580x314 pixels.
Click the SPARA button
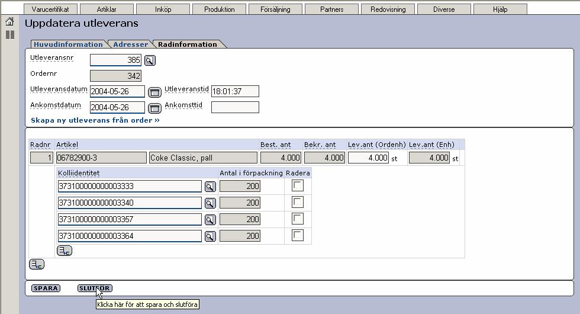[x=46, y=288]
